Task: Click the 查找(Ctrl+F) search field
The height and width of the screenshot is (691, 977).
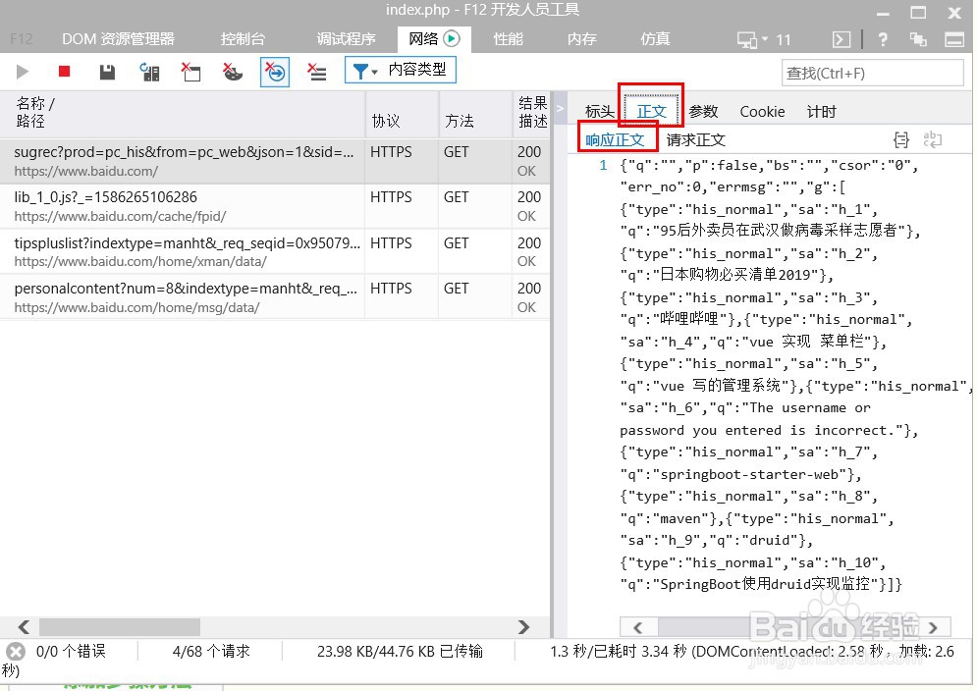Action: [x=872, y=73]
